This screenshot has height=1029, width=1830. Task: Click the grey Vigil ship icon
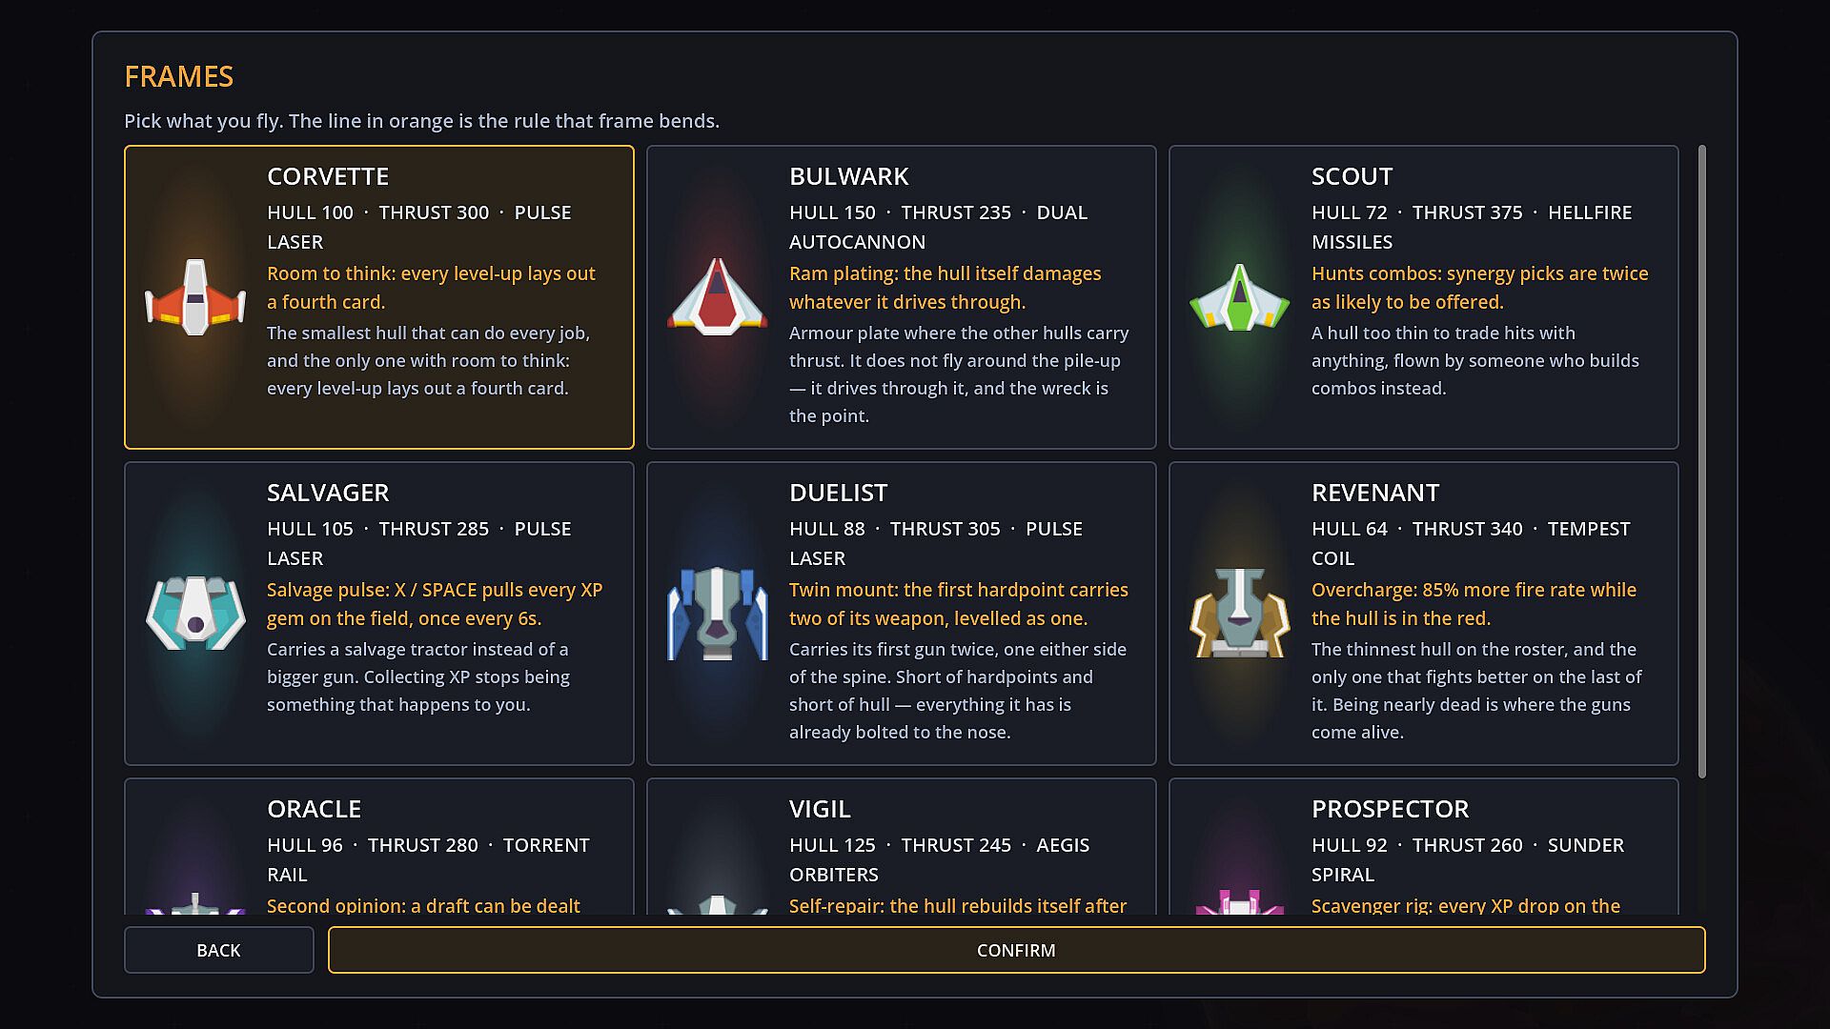[x=718, y=905]
